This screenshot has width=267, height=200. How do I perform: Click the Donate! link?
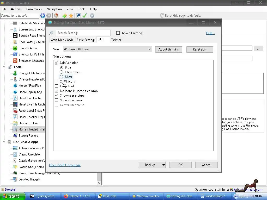pos(10,190)
